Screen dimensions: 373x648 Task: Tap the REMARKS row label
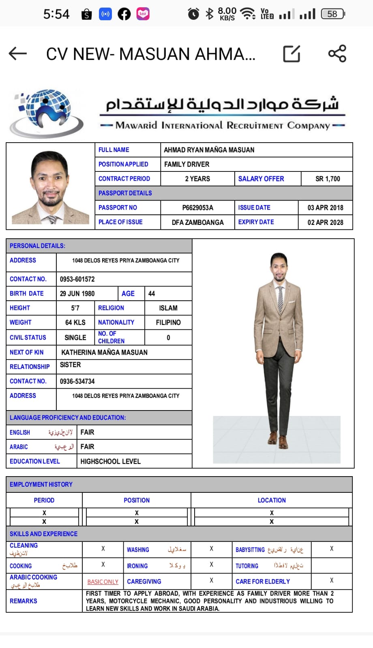click(x=23, y=601)
